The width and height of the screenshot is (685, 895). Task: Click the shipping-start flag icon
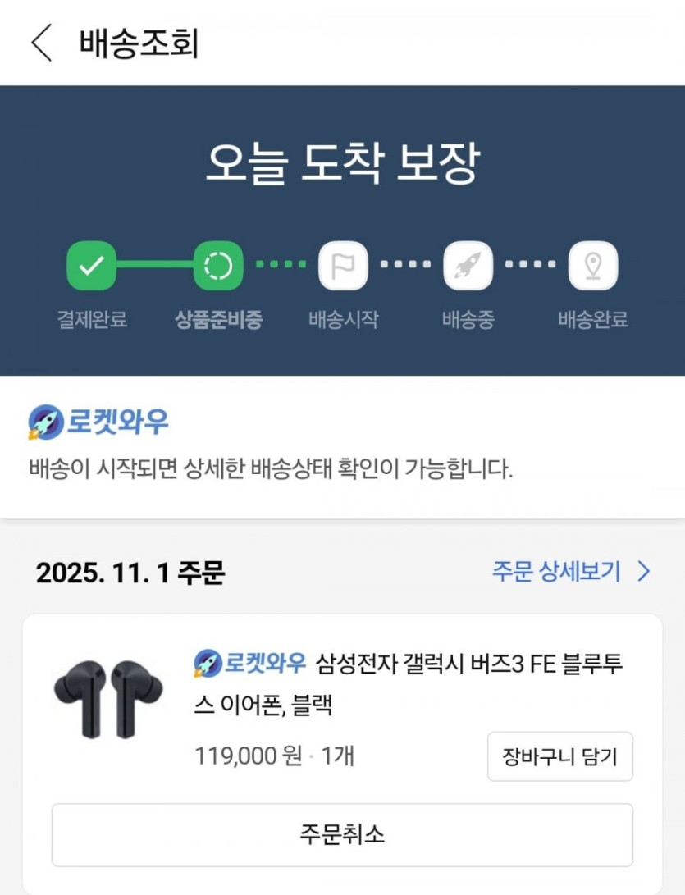(x=343, y=265)
